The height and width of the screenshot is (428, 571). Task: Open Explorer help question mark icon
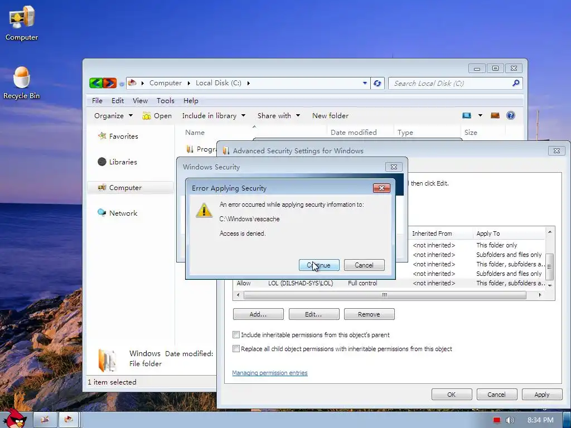point(511,116)
